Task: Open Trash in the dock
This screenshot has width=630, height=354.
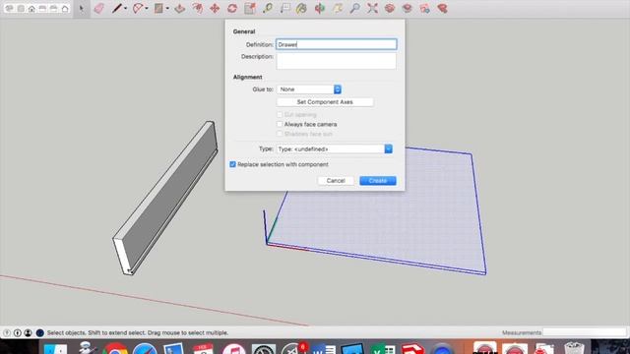Action: pyautogui.click(x=574, y=348)
